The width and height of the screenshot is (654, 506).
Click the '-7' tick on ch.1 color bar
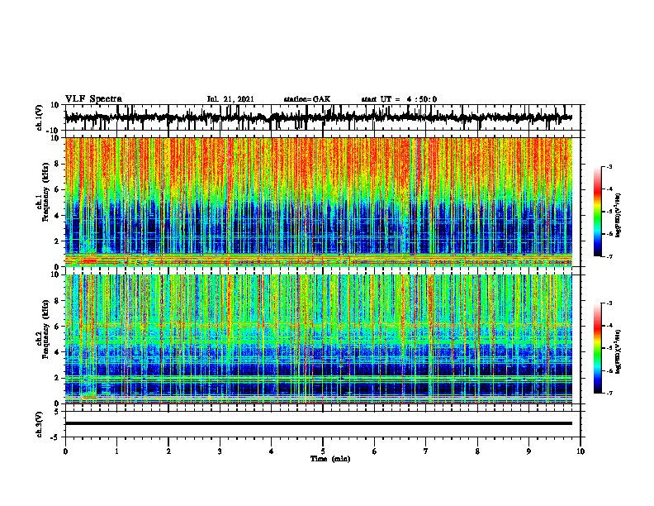[x=609, y=256]
